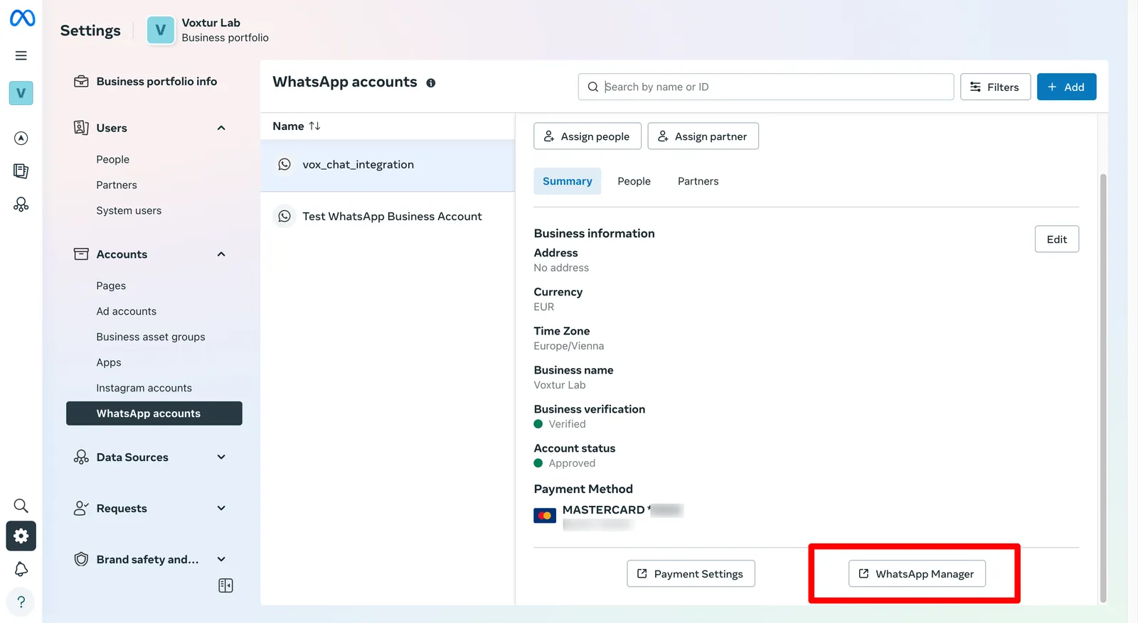Open the data sources icon in left rail

21,205
